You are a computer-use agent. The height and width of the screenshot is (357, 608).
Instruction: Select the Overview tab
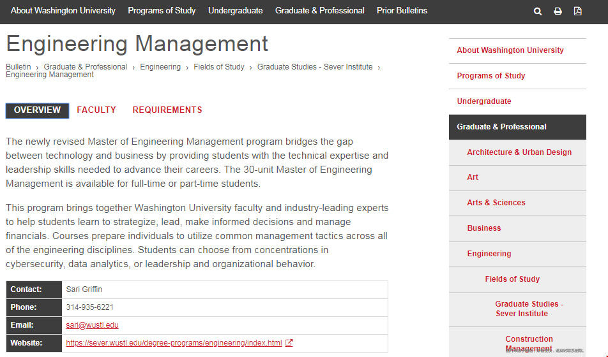pos(37,110)
